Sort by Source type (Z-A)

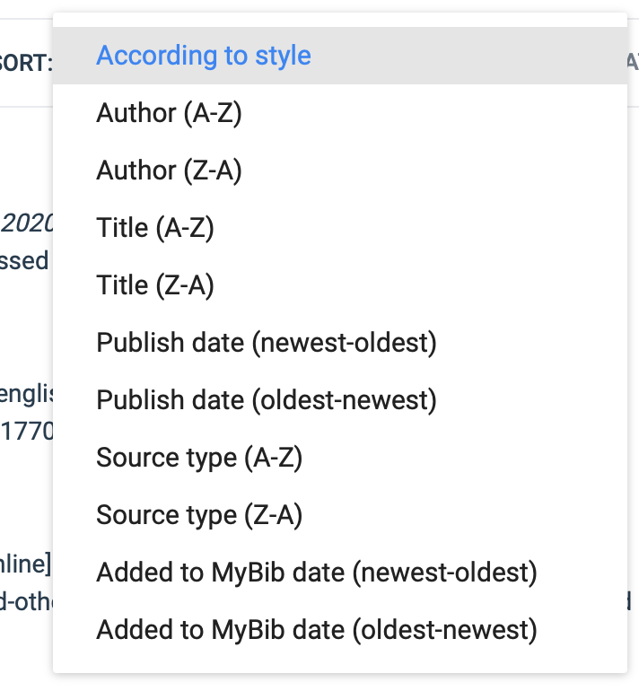[199, 515]
